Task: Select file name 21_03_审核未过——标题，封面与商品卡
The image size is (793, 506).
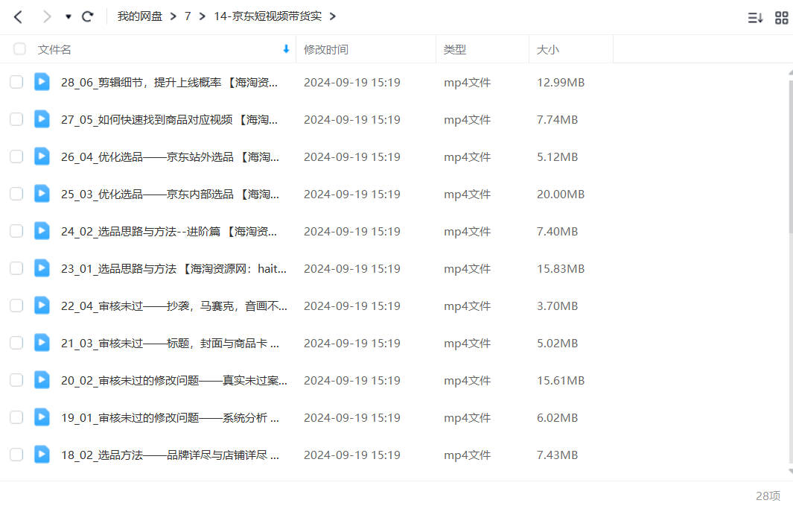Action: 170,344
